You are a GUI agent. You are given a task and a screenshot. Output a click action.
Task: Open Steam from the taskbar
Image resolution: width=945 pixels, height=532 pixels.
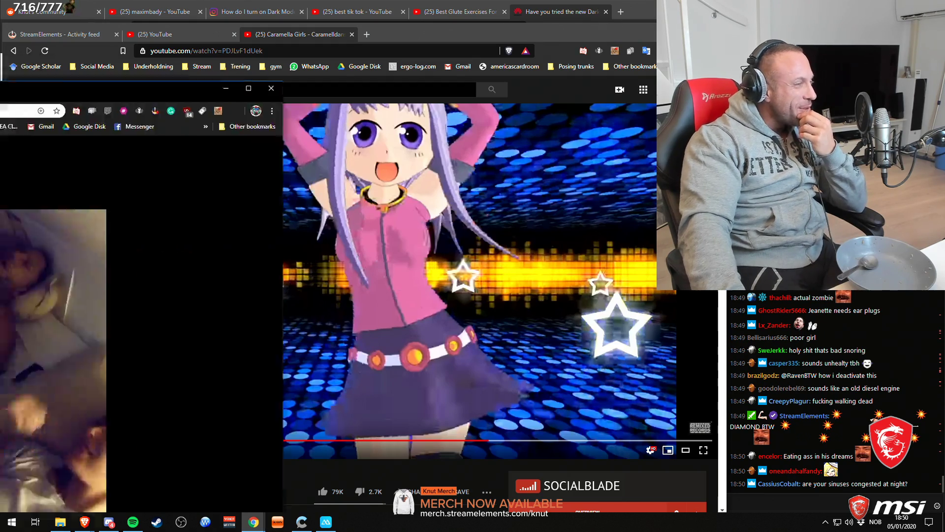tap(157, 522)
